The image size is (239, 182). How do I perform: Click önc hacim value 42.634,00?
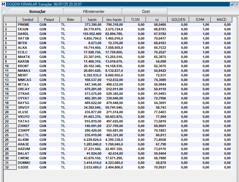[115, 153]
